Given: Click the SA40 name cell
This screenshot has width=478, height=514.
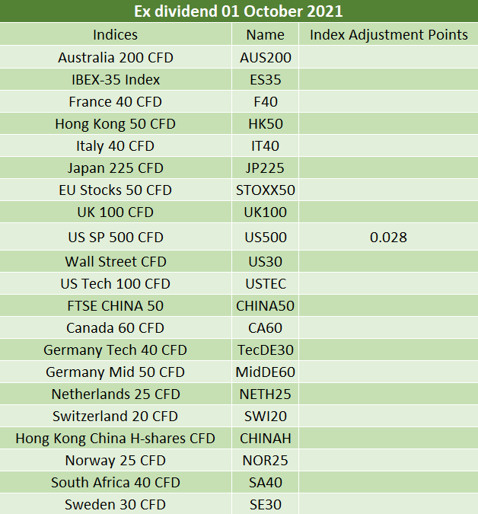Looking at the screenshot, I should [266, 483].
